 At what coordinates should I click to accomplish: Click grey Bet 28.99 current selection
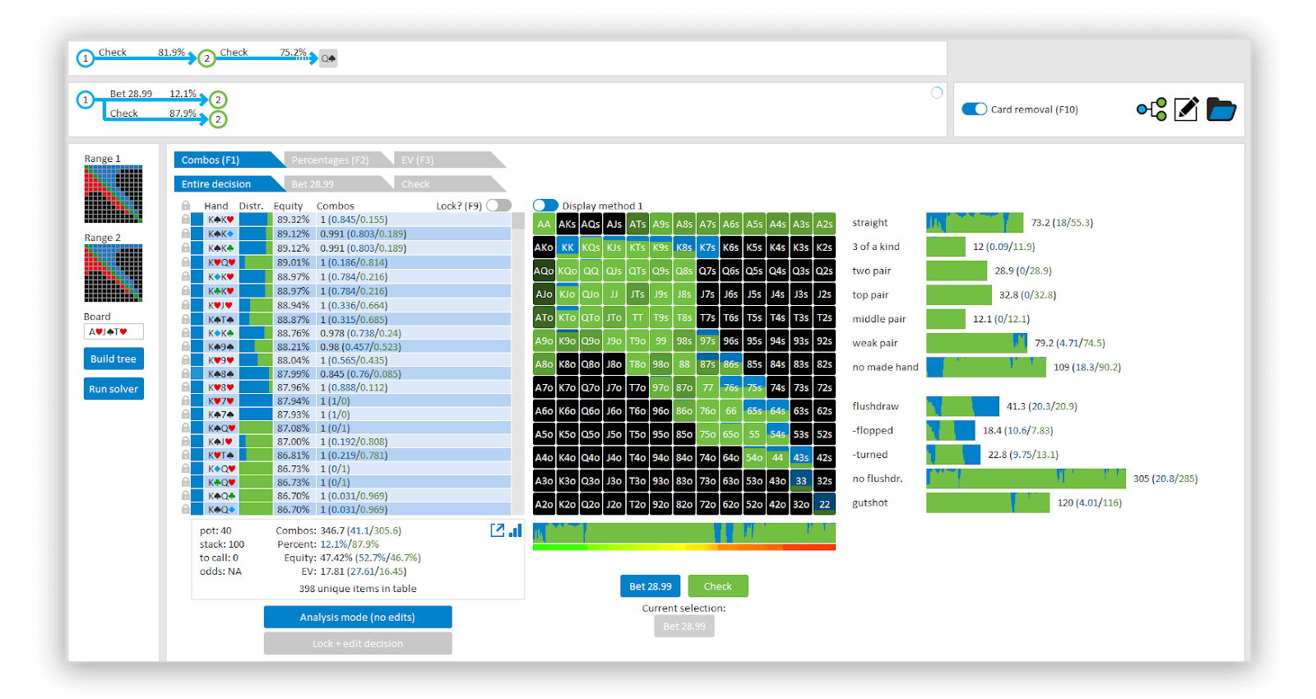(684, 626)
